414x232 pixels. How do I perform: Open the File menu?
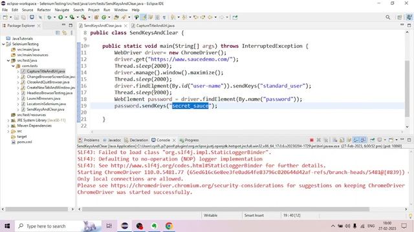(5, 10)
